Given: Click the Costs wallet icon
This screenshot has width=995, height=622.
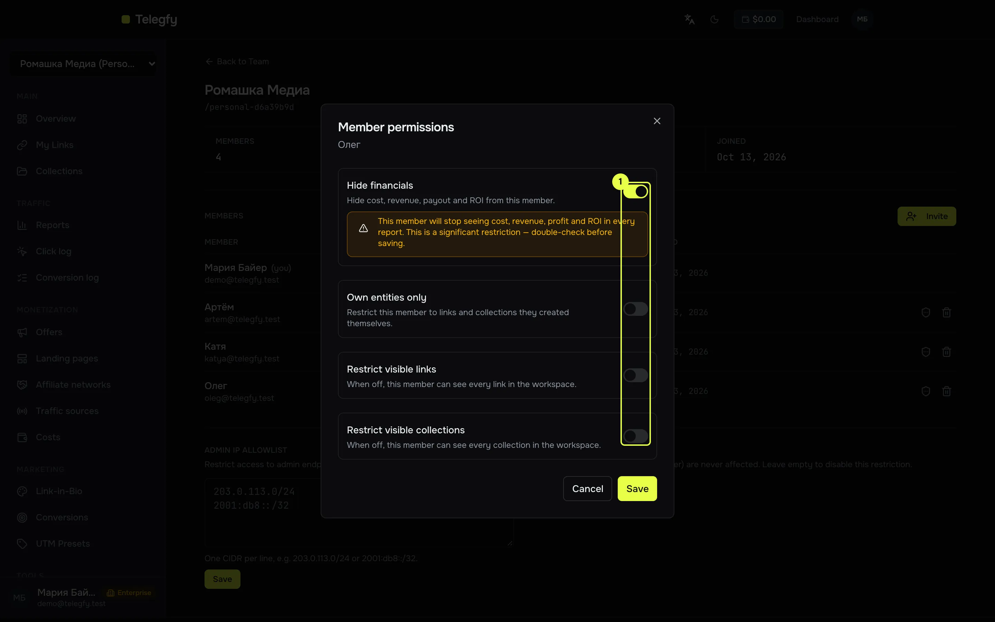Looking at the screenshot, I should tap(22, 437).
